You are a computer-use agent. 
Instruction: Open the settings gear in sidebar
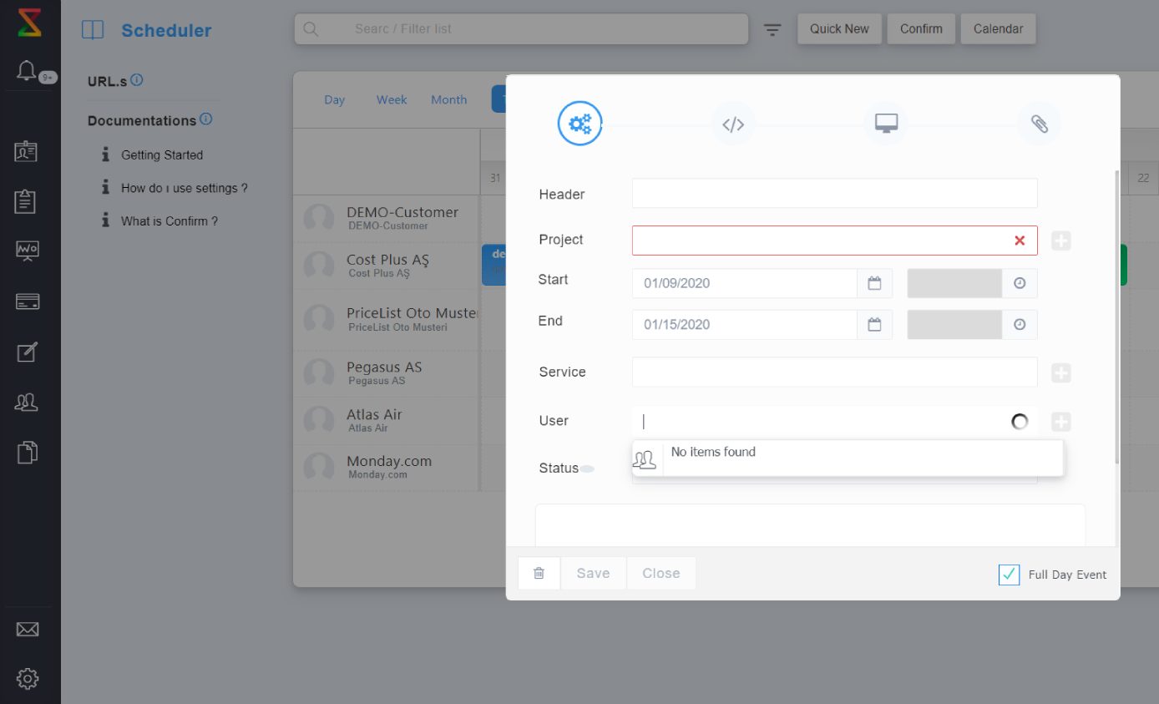(28, 678)
